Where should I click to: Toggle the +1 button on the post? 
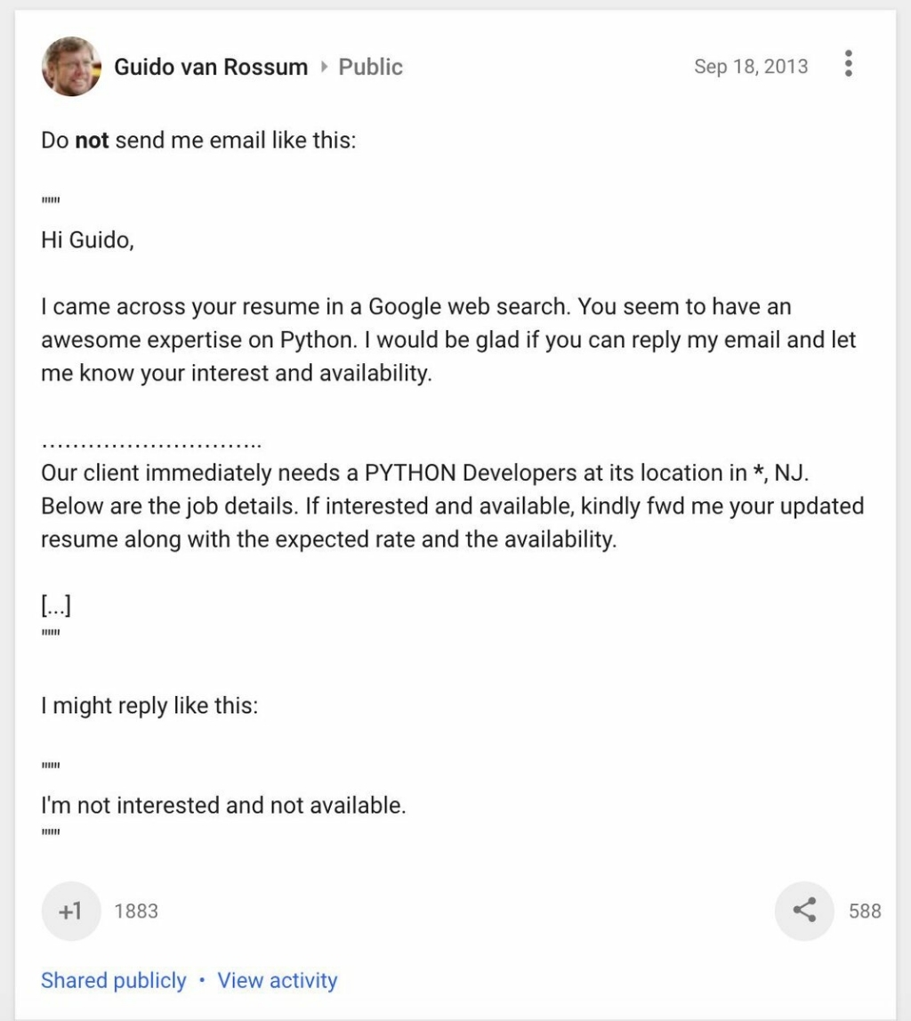click(71, 911)
